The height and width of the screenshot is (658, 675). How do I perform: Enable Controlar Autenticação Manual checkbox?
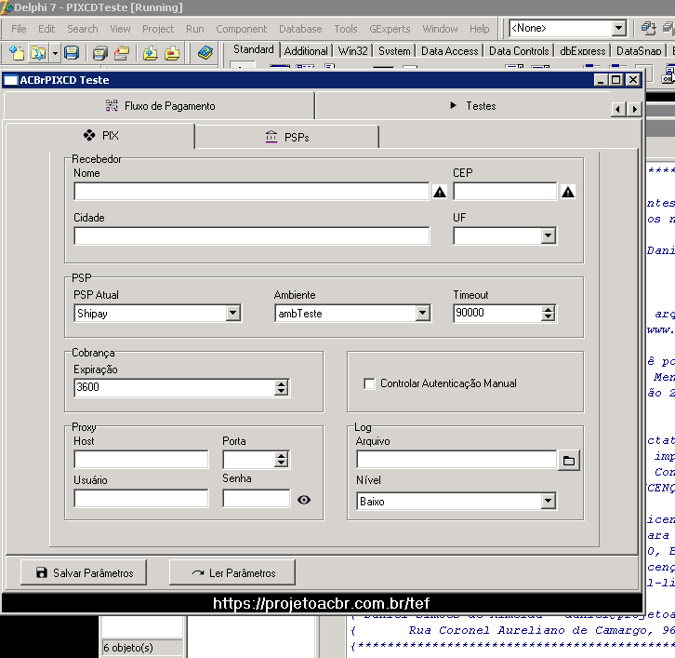369,383
